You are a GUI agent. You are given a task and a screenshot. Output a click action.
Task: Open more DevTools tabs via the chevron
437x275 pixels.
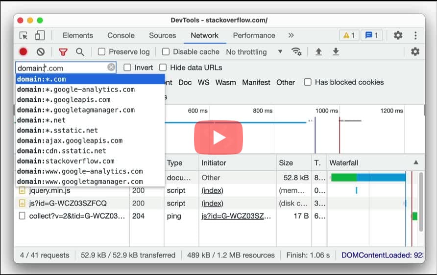tap(291, 35)
